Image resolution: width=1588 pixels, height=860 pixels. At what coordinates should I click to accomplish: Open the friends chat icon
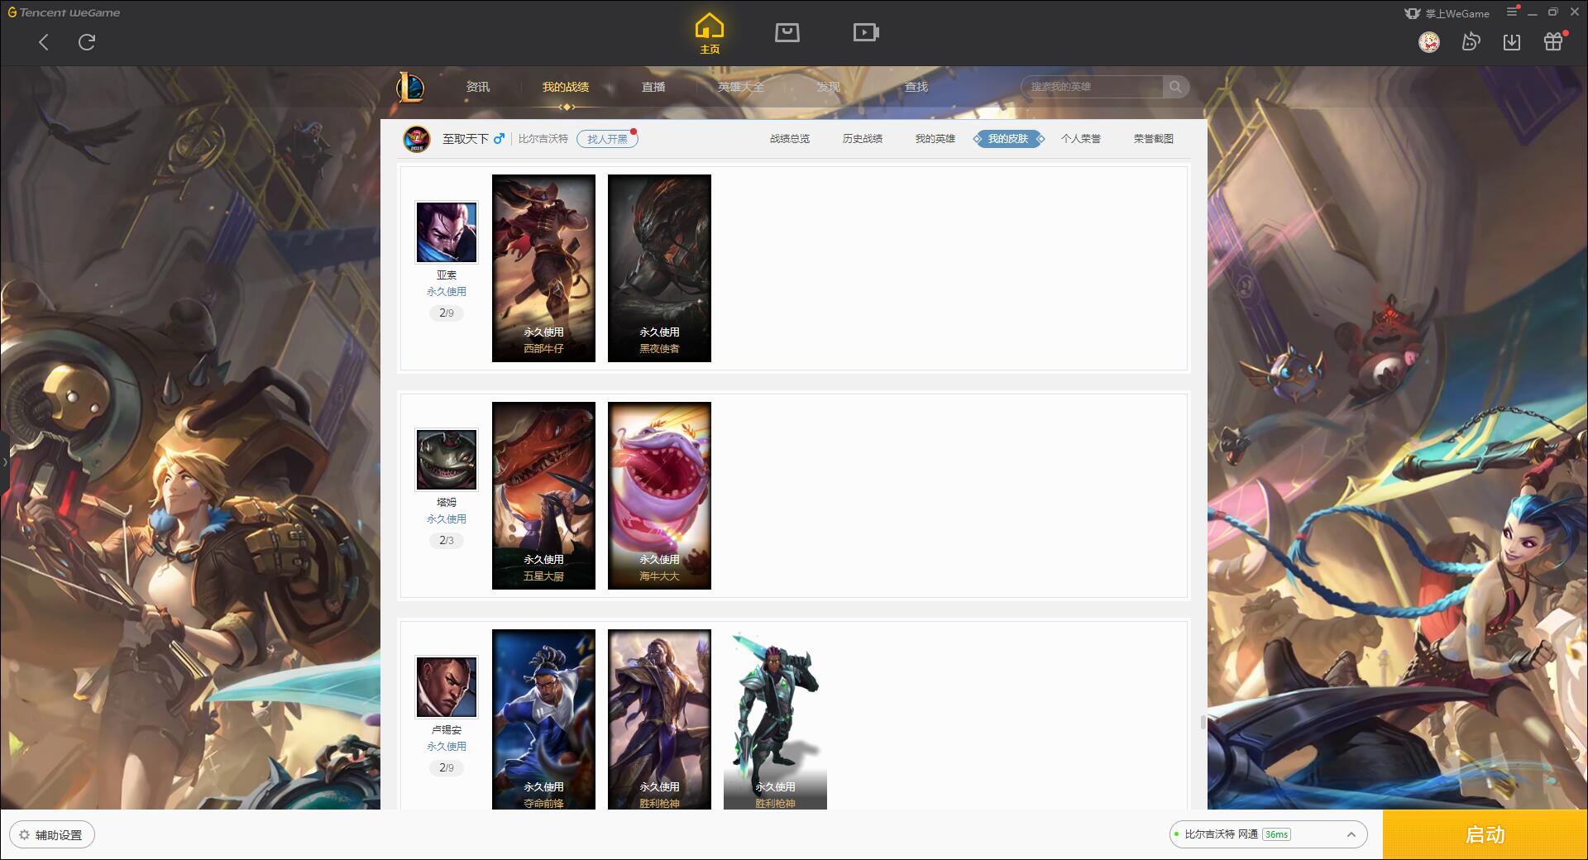coord(1471,42)
